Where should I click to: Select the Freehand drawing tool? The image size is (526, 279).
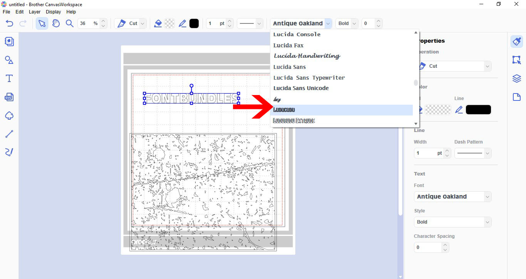click(9, 152)
